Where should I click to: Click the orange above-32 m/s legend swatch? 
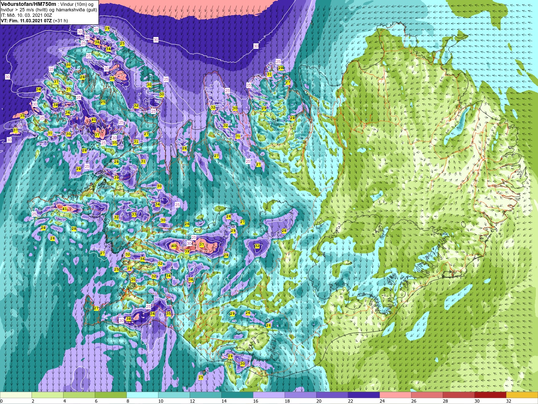click(522, 395)
